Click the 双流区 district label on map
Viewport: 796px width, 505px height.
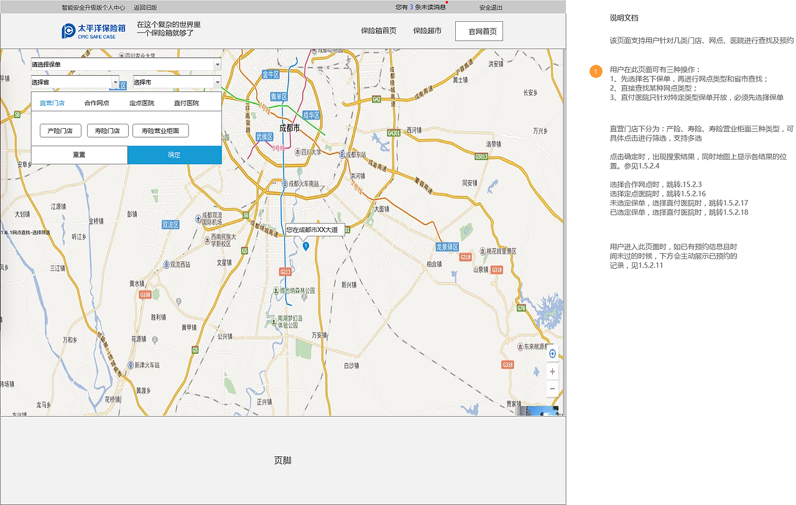point(170,224)
